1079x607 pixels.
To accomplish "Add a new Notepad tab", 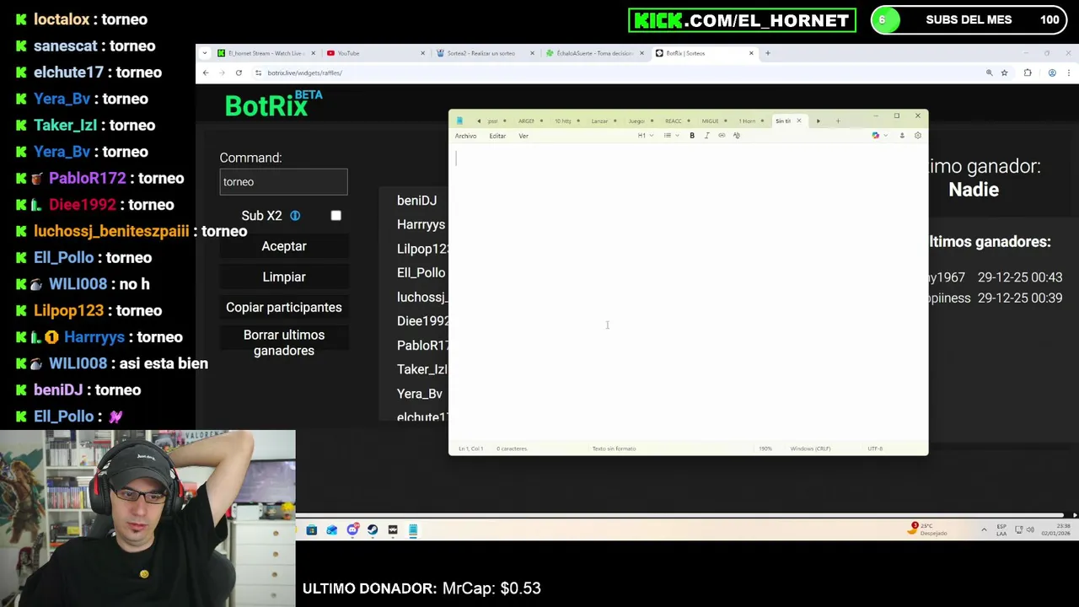I will coord(838,121).
